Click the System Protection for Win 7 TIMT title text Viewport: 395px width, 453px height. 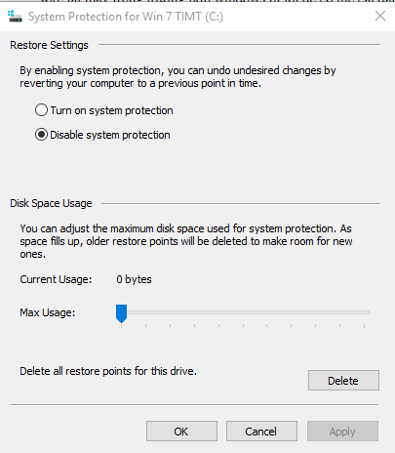[126, 17]
